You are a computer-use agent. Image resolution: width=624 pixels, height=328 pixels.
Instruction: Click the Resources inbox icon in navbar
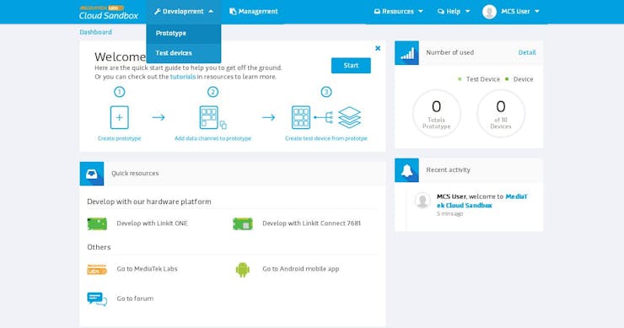tap(377, 12)
